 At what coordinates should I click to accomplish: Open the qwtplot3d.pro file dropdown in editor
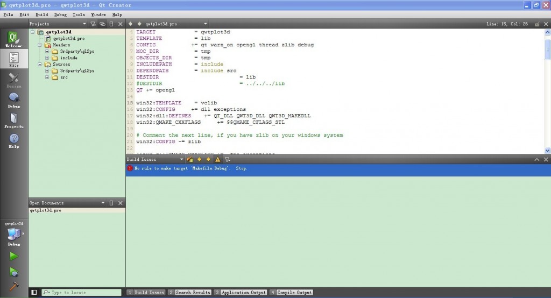206,24
